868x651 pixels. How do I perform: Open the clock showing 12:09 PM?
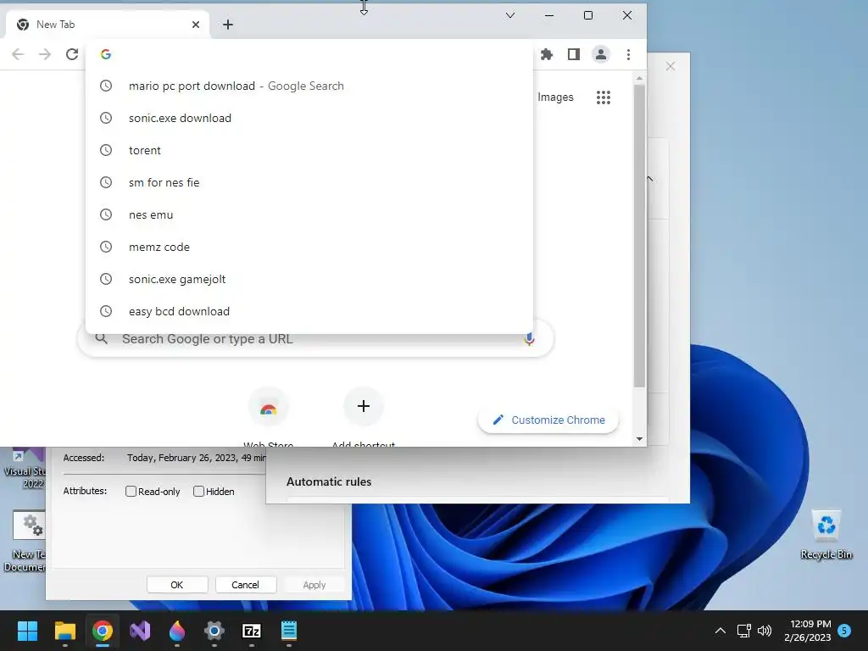click(808, 631)
